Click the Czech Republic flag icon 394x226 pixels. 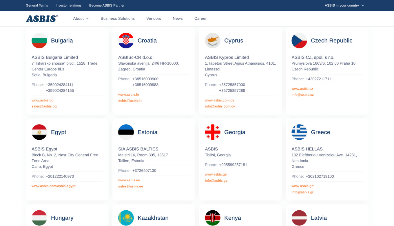pyautogui.click(x=299, y=41)
